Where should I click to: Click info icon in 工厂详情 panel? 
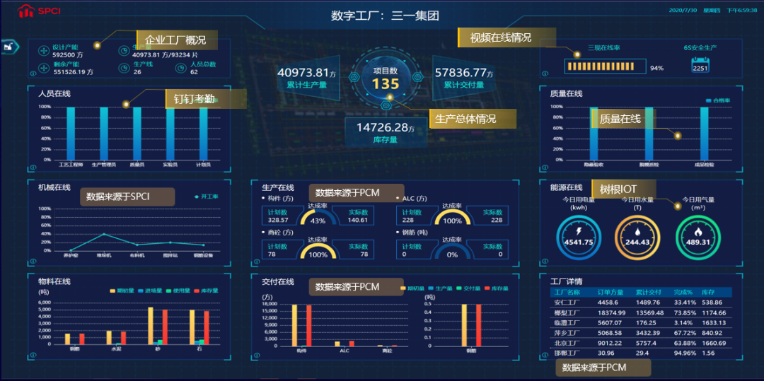click(545, 356)
